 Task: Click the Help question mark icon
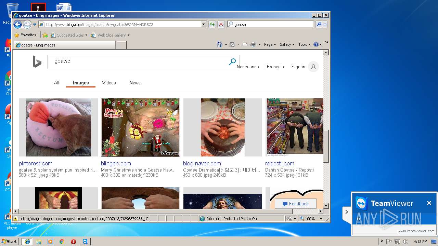[x=316, y=44]
